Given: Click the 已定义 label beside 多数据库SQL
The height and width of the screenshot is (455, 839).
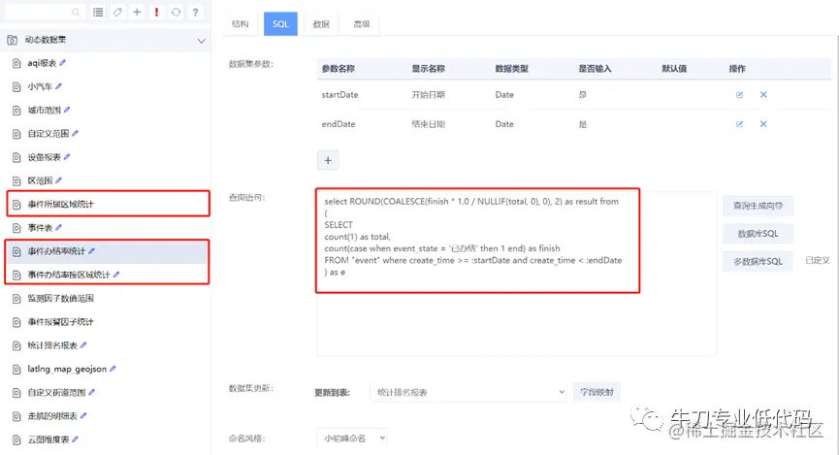Looking at the screenshot, I should [x=817, y=260].
